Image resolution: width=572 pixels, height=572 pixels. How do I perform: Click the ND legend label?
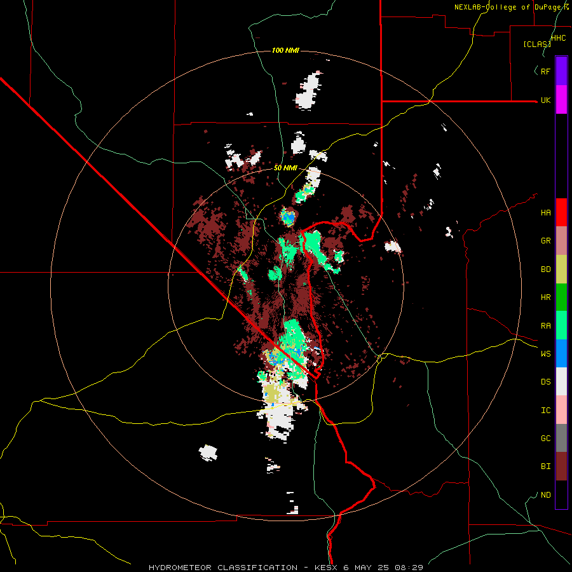click(545, 495)
